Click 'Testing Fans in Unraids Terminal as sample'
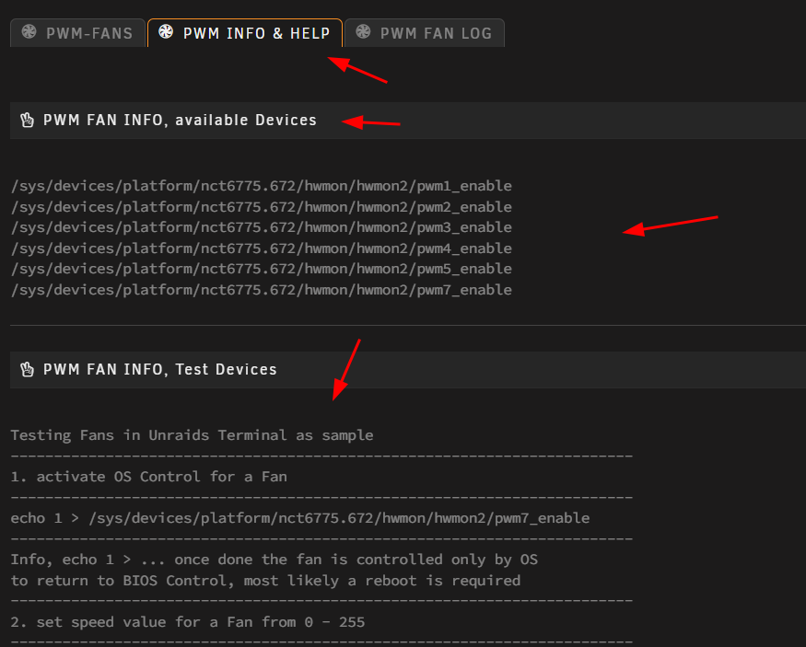Viewport: 806px width, 647px height. coord(192,435)
